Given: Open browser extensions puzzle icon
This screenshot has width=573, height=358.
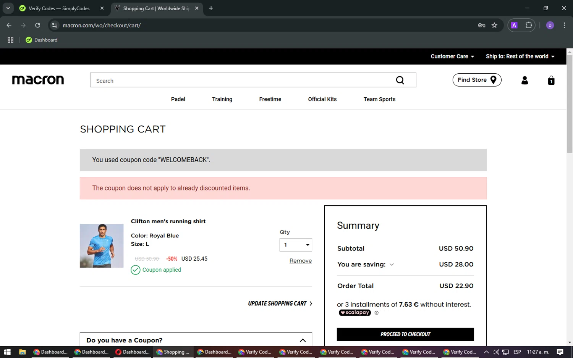Looking at the screenshot, I should pos(529,25).
